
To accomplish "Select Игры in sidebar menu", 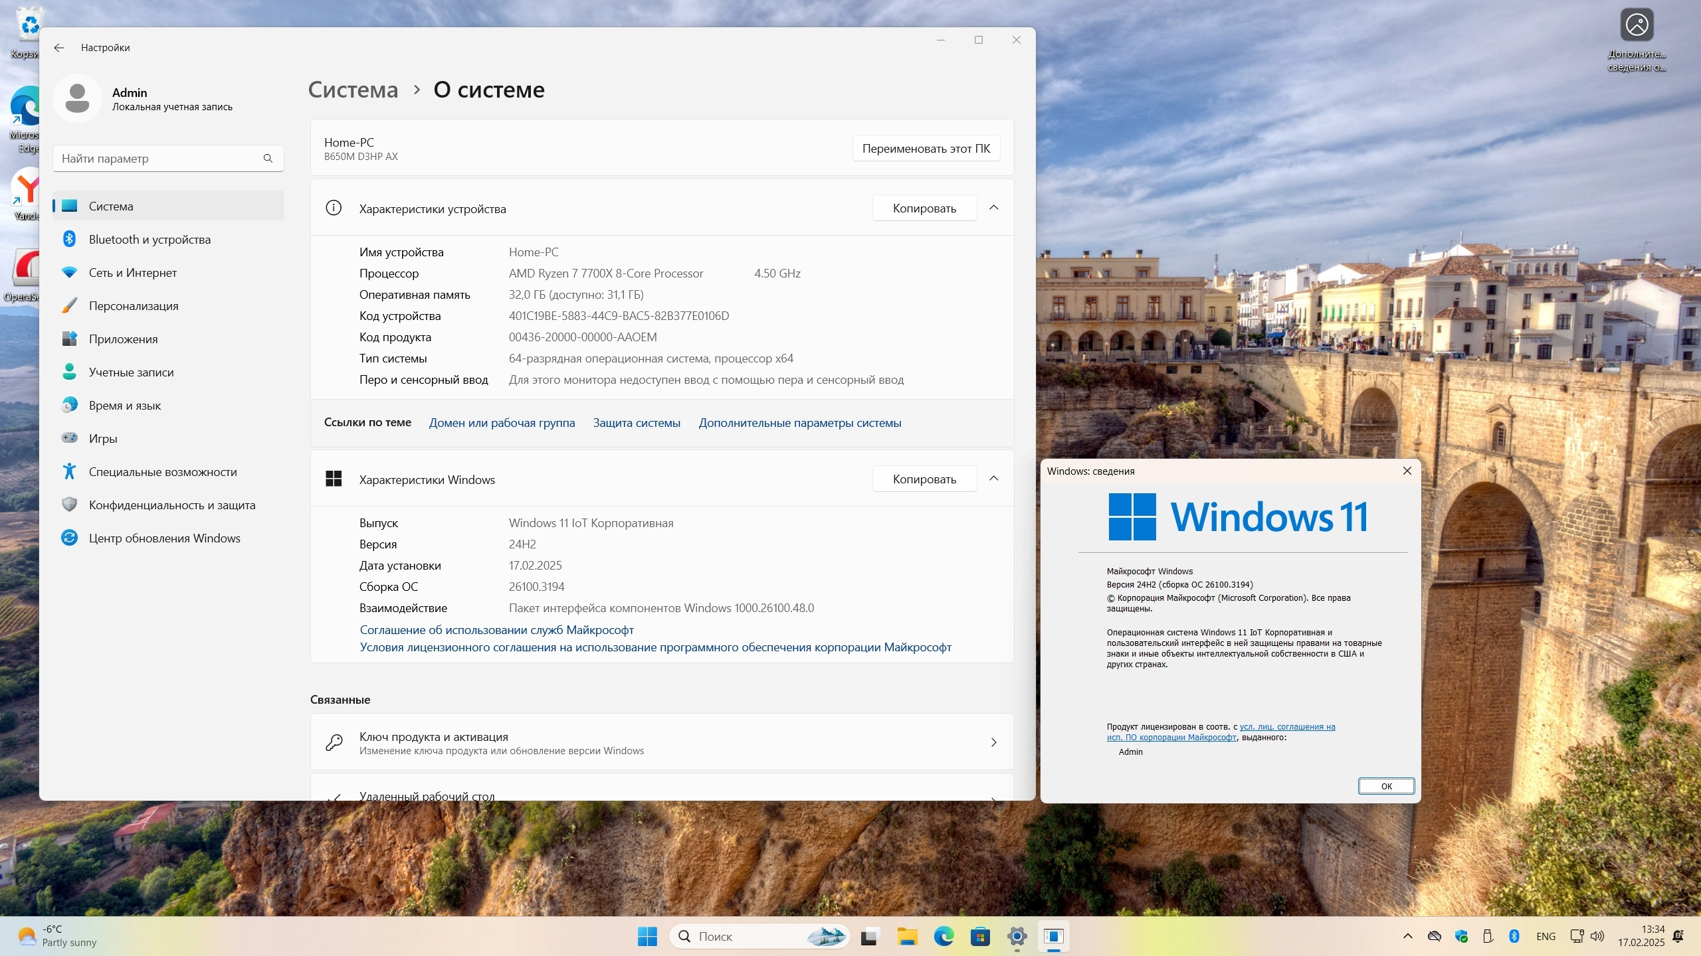I will pos(103,439).
